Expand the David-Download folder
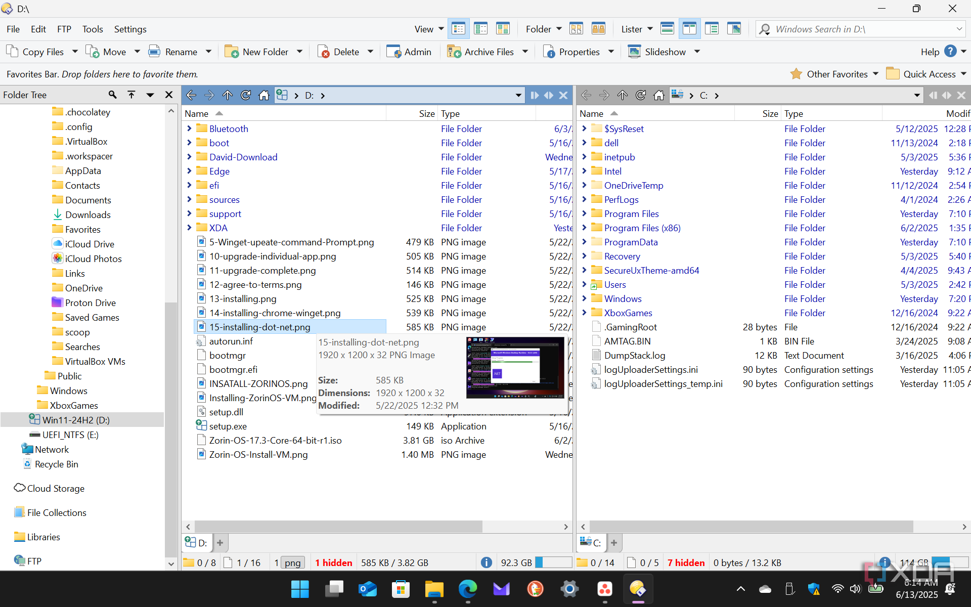The width and height of the screenshot is (971, 607). 189,157
